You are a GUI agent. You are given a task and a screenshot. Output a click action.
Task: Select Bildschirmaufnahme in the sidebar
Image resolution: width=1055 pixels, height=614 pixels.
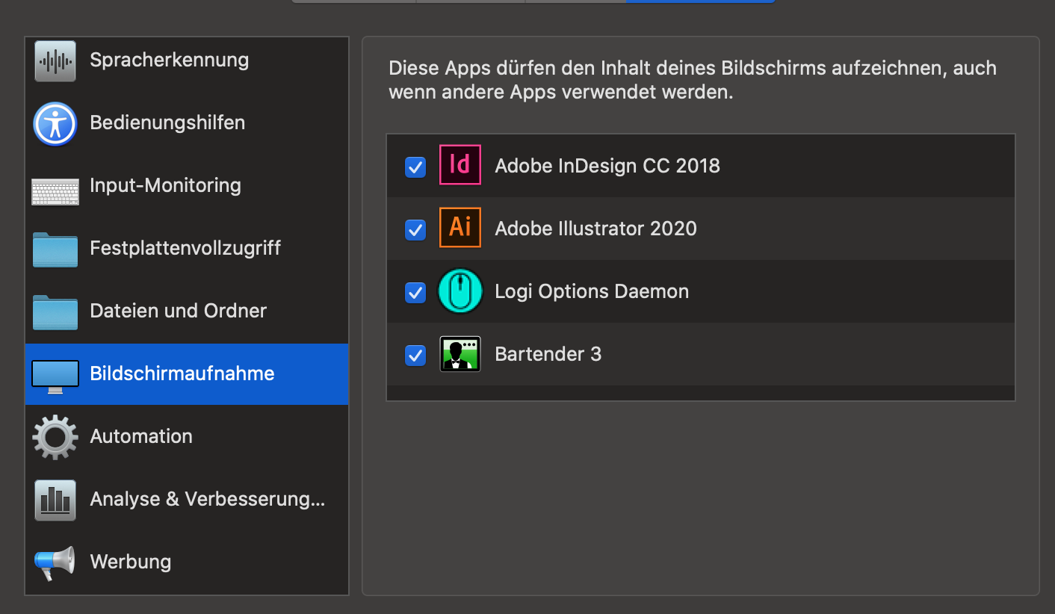[187, 374]
